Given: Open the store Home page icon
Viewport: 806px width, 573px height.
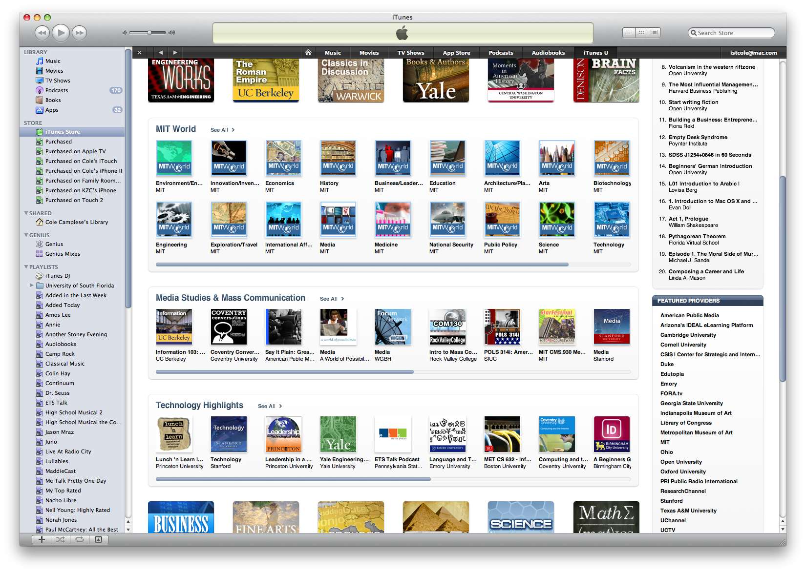Looking at the screenshot, I should tap(308, 52).
